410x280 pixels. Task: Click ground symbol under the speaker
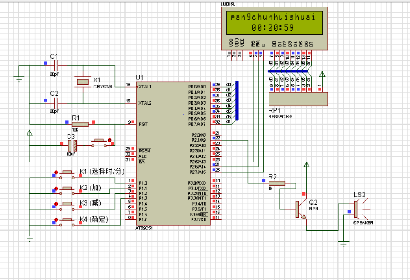click(x=343, y=243)
